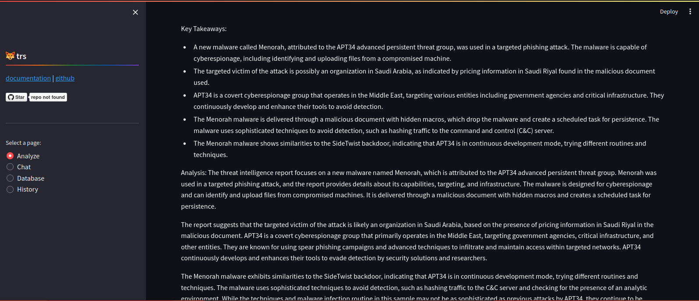Click the 'repo not found' badge
The image size is (699, 301).
[48, 97]
